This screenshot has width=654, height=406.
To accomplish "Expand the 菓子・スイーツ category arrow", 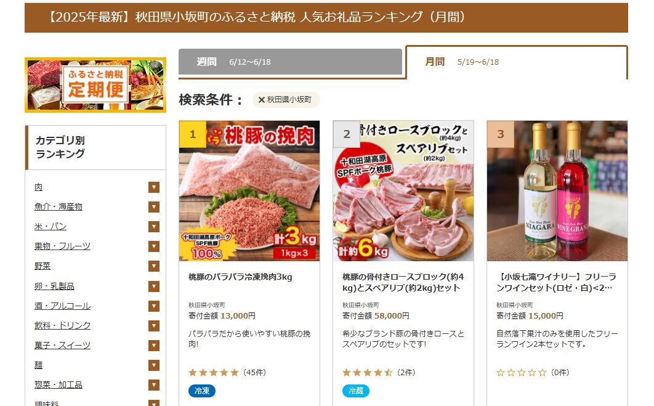I will click(x=154, y=346).
